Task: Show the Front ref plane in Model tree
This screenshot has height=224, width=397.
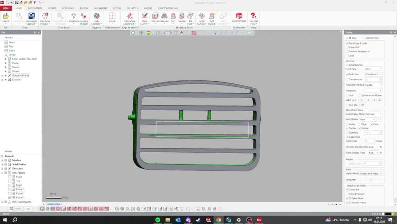Action: pos(10,177)
